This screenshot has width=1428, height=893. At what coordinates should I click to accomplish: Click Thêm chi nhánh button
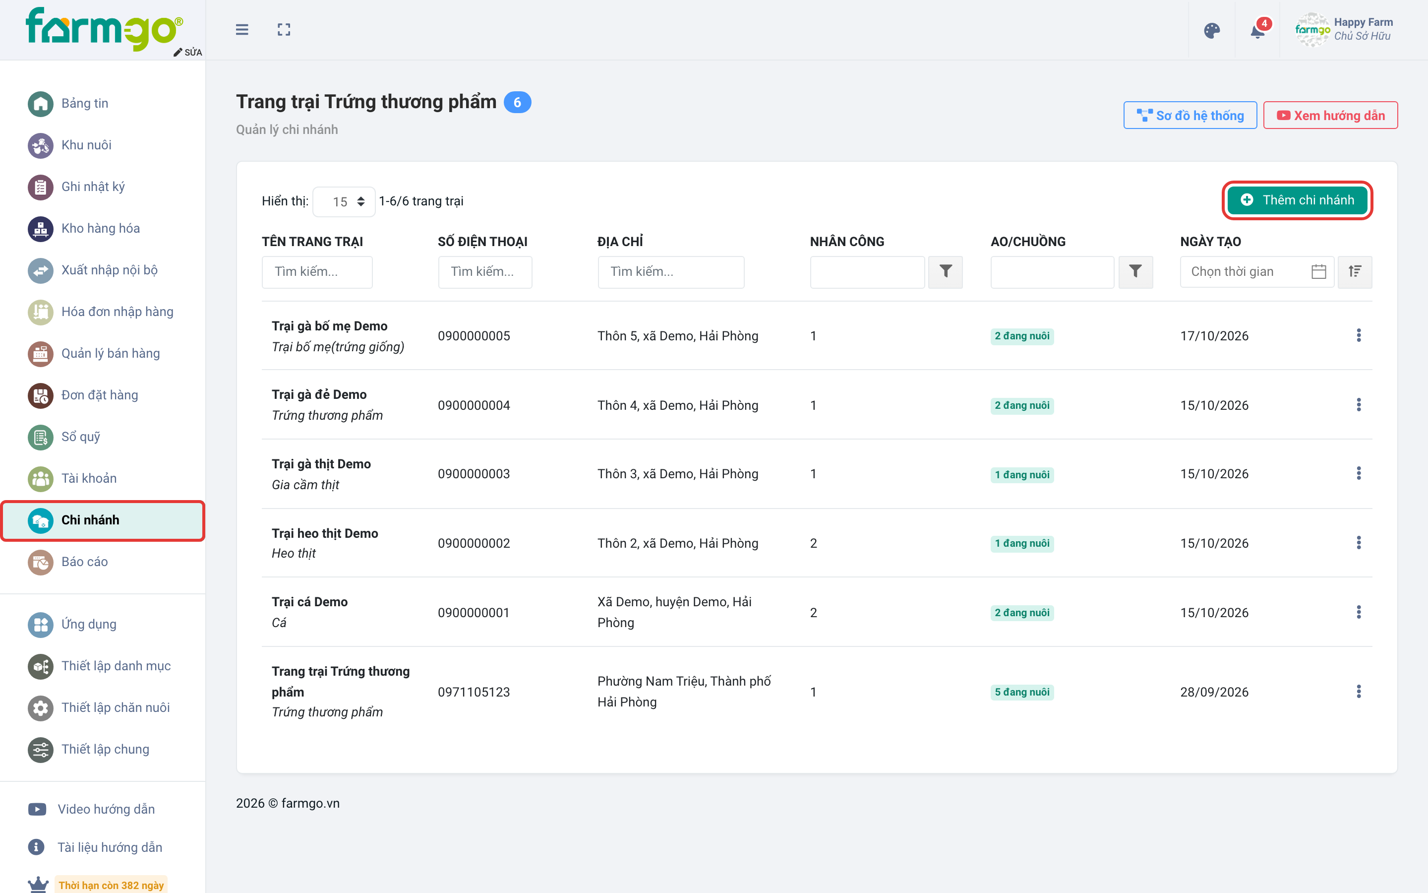[x=1297, y=200]
